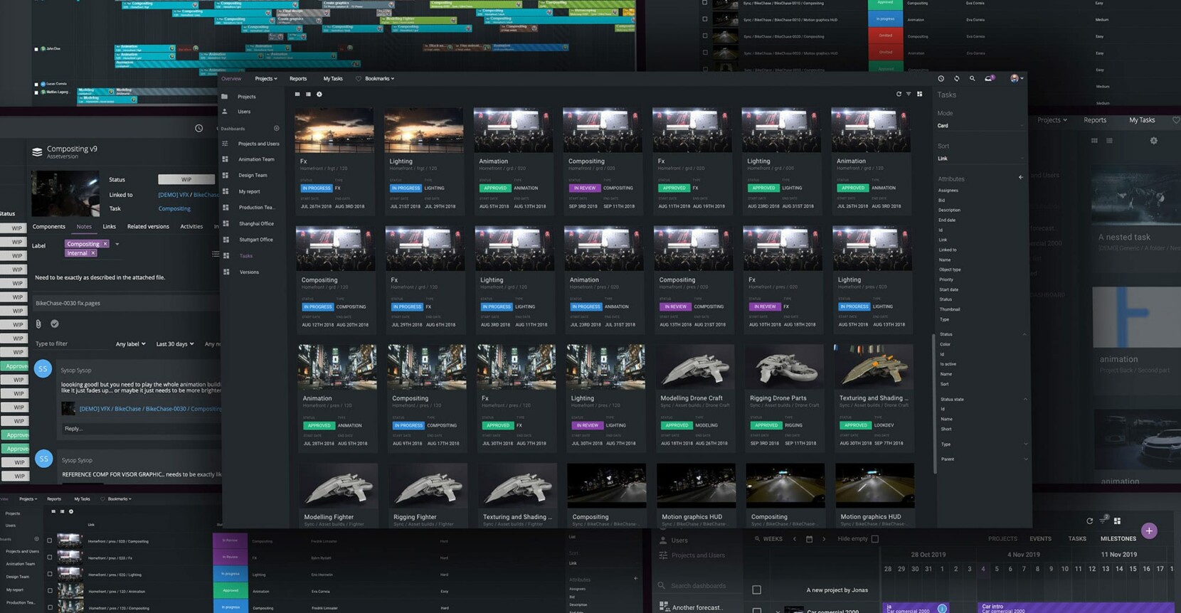Viewport: 1181px width, 613px height.
Task: Switch to the Milestones tab
Action: click(x=1118, y=539)
